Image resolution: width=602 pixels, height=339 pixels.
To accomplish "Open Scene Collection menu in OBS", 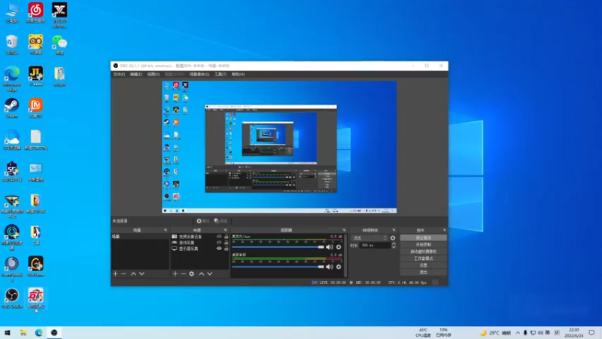I will 199,74.
